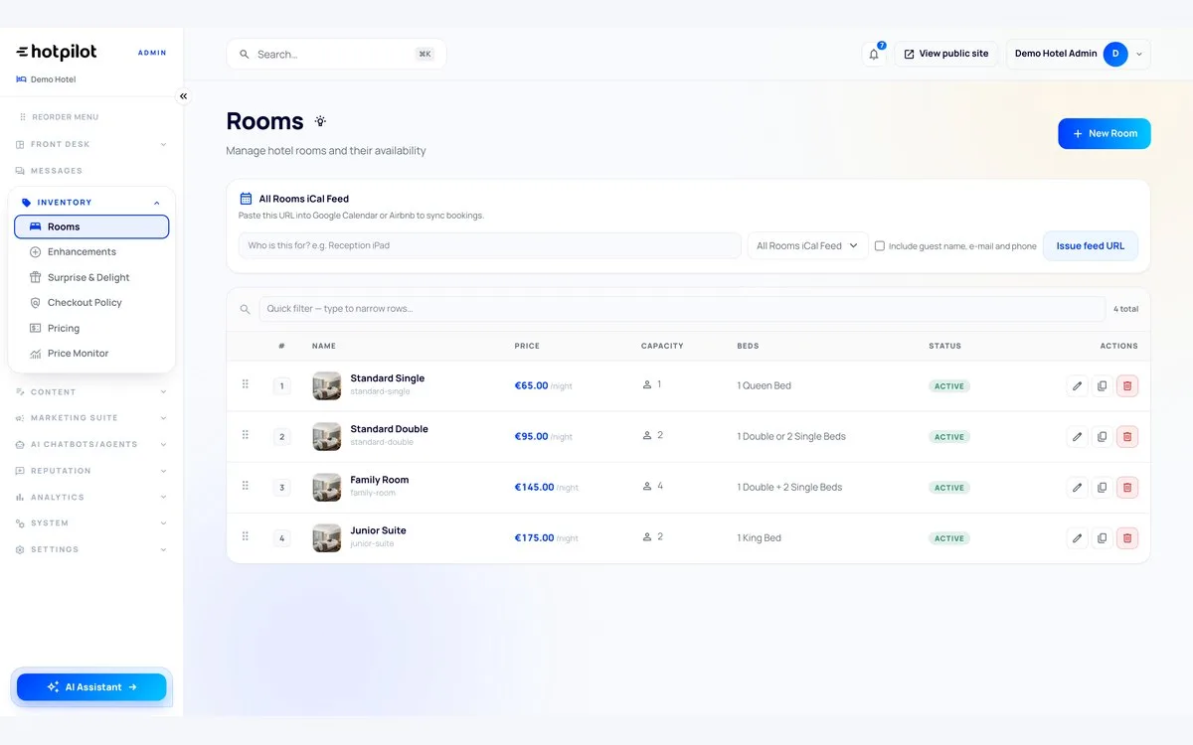The width and height of the screenshot is (1193, 745).
Task: Open the Pricing menu item
Action: point(91,328)
